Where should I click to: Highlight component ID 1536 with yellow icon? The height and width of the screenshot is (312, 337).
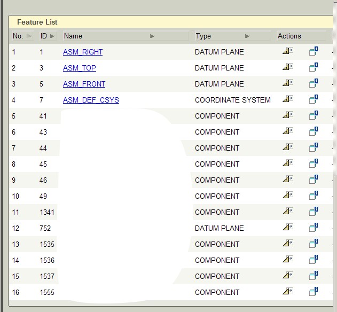coord(287,259)
